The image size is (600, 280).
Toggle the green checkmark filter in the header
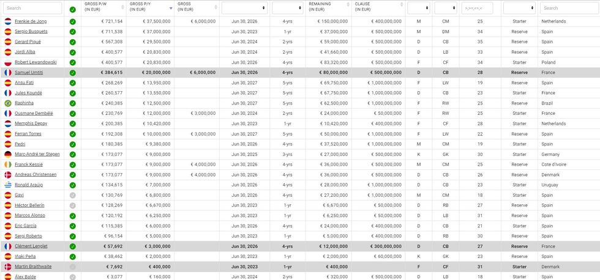73,9
